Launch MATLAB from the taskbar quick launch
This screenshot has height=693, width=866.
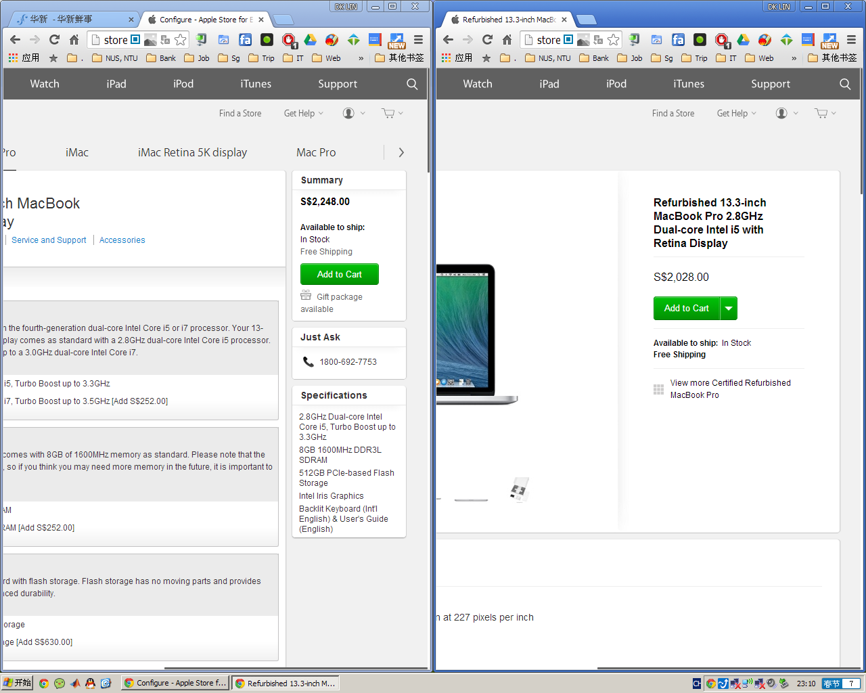click(x=75, y=684)
